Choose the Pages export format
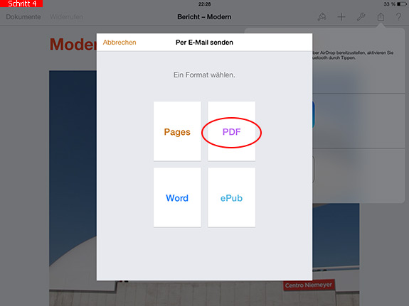 [x=177, y=131]
